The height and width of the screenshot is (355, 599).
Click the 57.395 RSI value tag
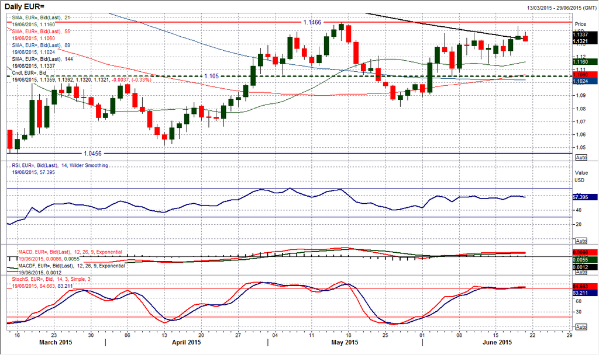pyautogui.click(x=585, y=197)
